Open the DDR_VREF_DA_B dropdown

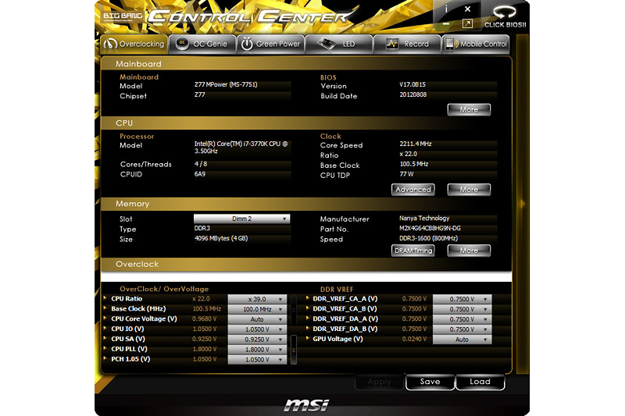point(462,329)
